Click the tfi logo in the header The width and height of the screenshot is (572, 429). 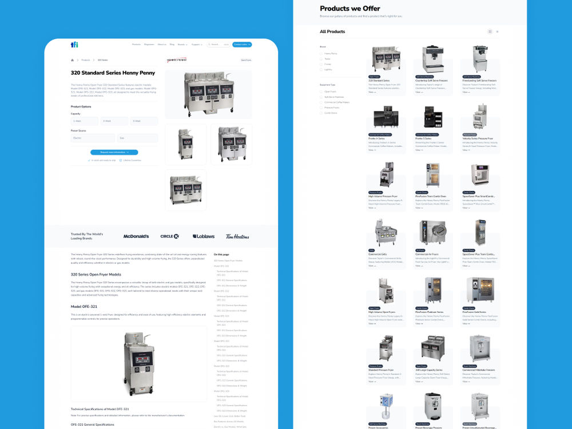(74, 45)
